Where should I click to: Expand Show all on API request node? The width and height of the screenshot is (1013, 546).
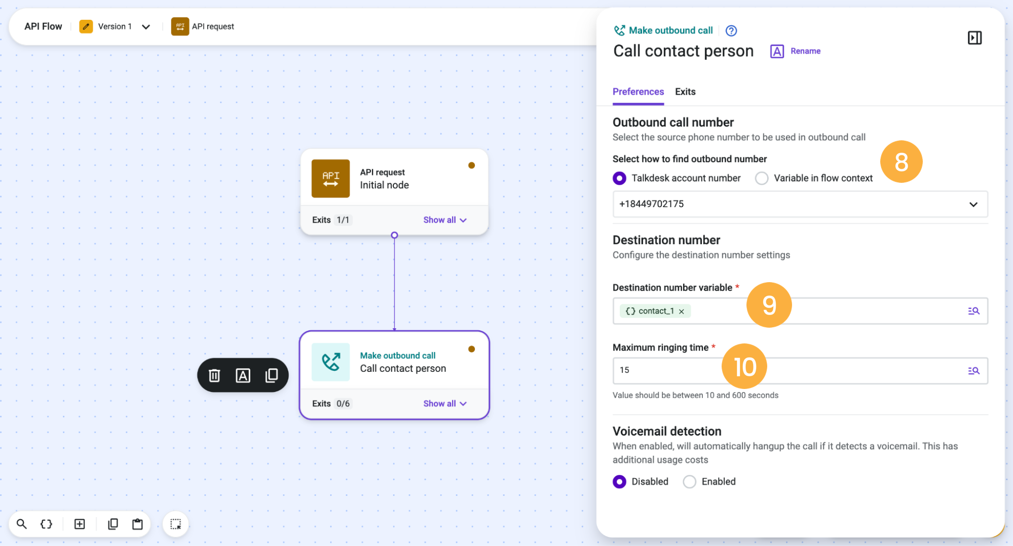pyautogui.click(x=445, y=220)
